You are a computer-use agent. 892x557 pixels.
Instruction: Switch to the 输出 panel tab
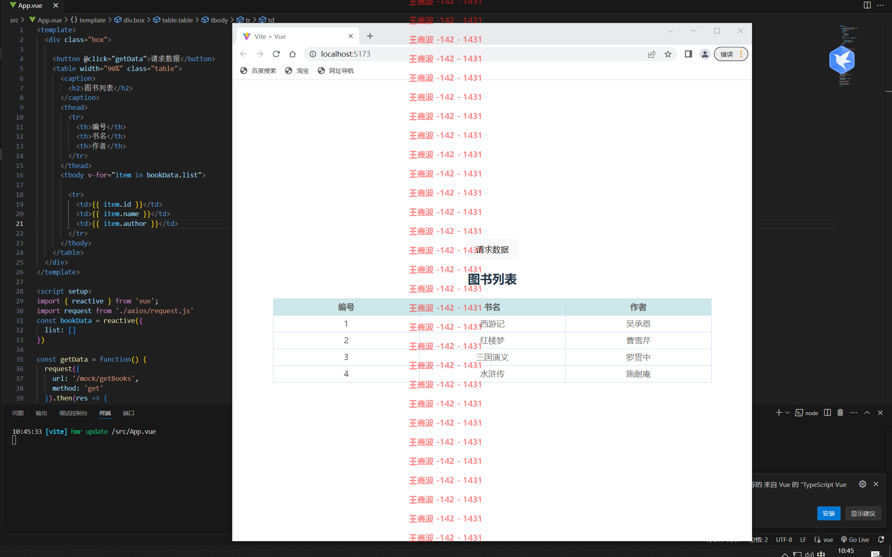click(x=41, y=413)
